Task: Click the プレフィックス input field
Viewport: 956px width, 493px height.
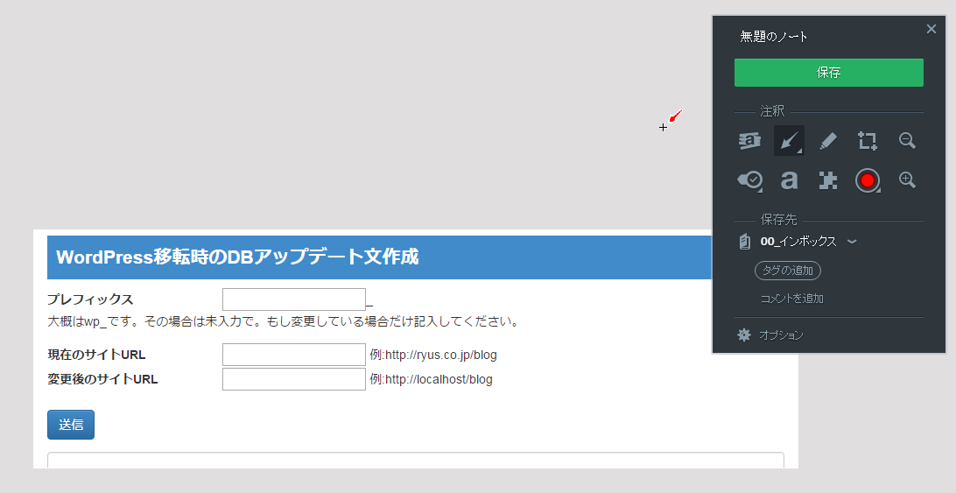Action: (x=293, y=299)
